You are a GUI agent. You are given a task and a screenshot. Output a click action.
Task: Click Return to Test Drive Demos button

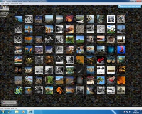pyautogui.click(x=129, y=6)
